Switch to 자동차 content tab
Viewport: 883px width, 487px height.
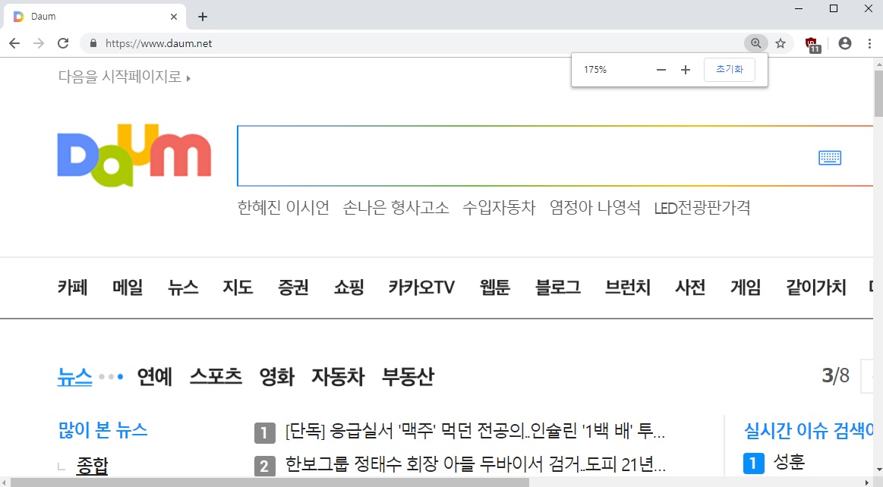pos(338,376)
